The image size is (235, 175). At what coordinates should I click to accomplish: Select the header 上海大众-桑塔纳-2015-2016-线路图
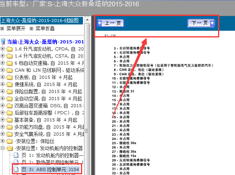click(x=41, y=20)
